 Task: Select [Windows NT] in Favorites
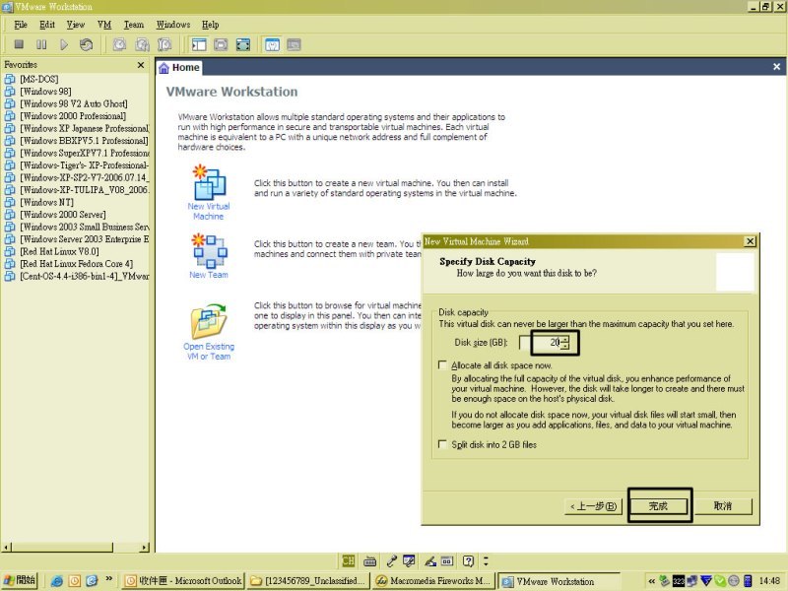click(46, 202)
